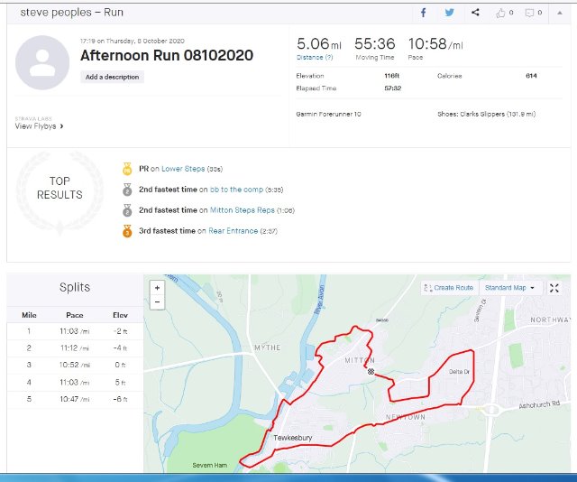Viewport: 577px width, 482px height.
Task: Share activity on Facebook
Action: point(424,13)
